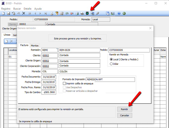The image size is (169, 128).
Task: Click the Save diskette icon in toolbar
Action: (8, 13)
